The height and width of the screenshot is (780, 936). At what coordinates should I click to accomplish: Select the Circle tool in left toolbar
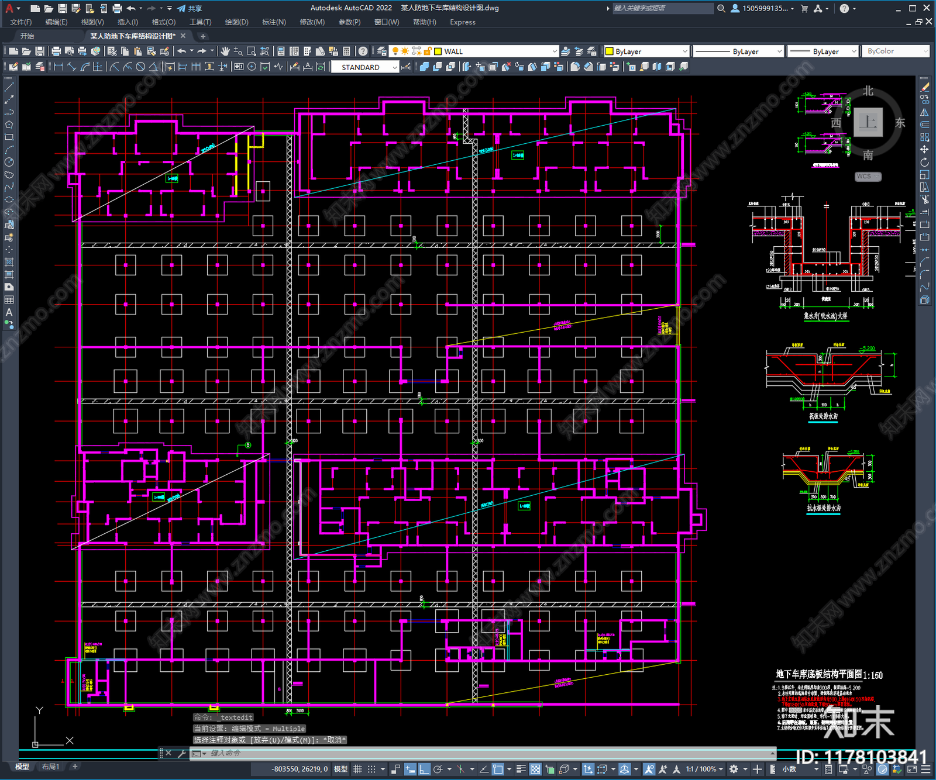(9, 162)
